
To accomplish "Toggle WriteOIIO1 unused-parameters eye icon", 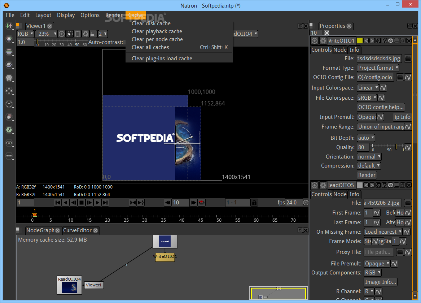I will tap(391, 41).
